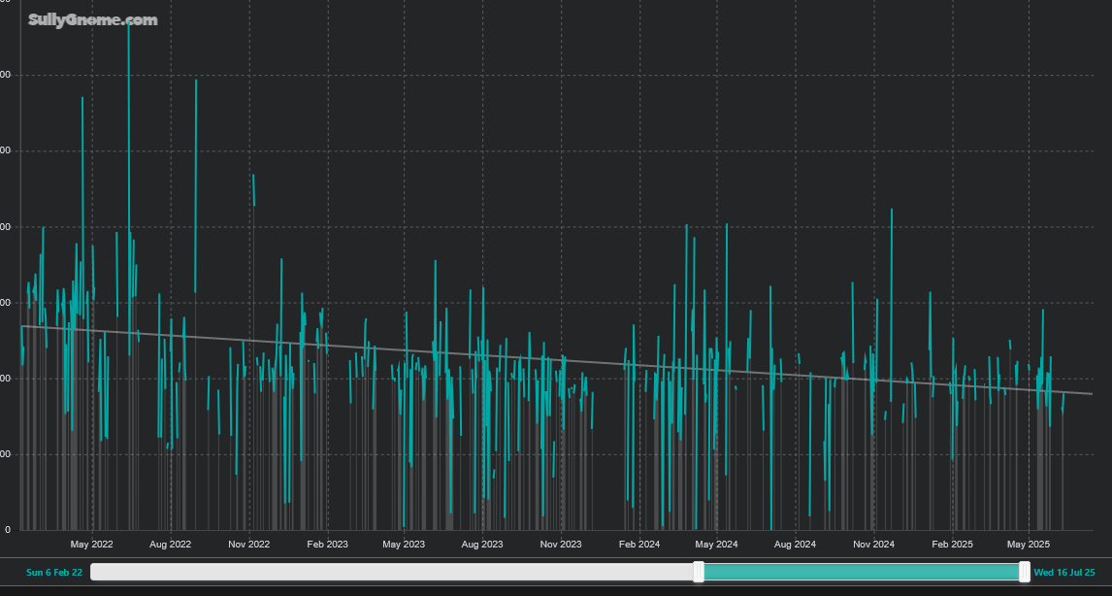Viewport: 1112px width, 596px height.
Task: Click the 'Nov 2023' axis label
Action: tap(561, 545)
